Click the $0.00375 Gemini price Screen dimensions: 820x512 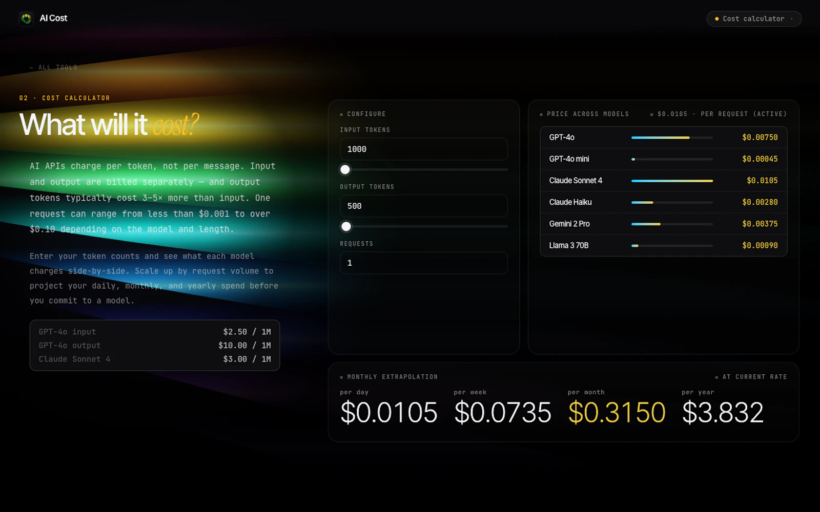click(760, 224)
